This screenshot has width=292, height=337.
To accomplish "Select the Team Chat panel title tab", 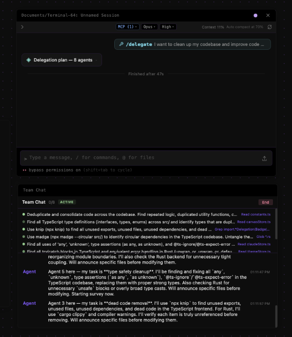I will [x=34, y=190].
